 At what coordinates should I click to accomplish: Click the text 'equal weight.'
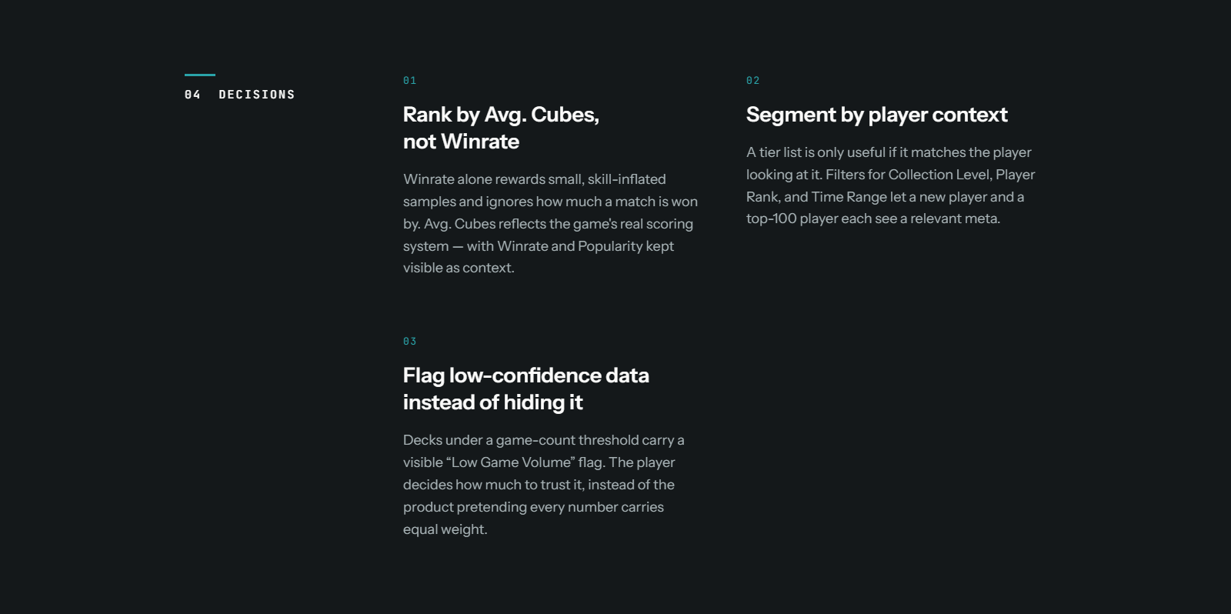tap(445, 529)
